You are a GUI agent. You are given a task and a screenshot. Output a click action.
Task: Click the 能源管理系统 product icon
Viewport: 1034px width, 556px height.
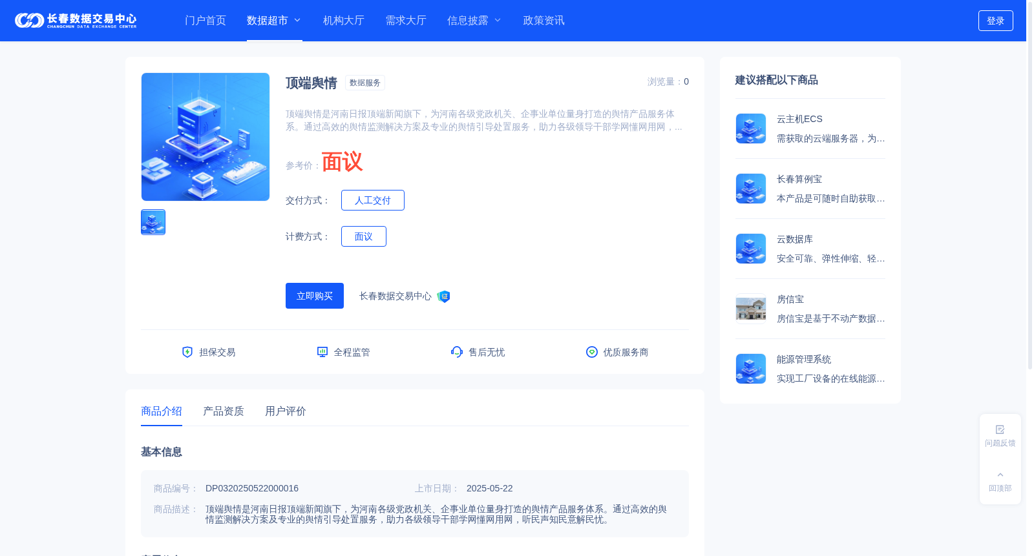coord(751,369)
